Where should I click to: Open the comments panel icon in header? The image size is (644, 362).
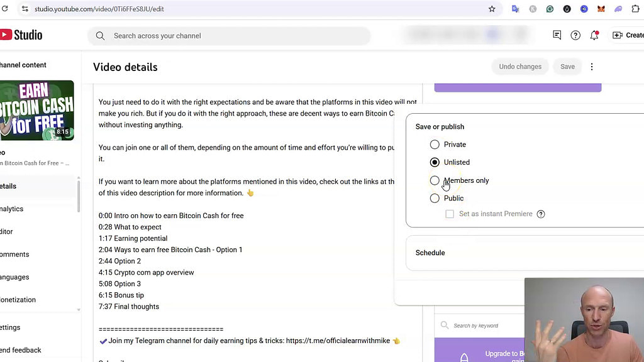point(557,35)
